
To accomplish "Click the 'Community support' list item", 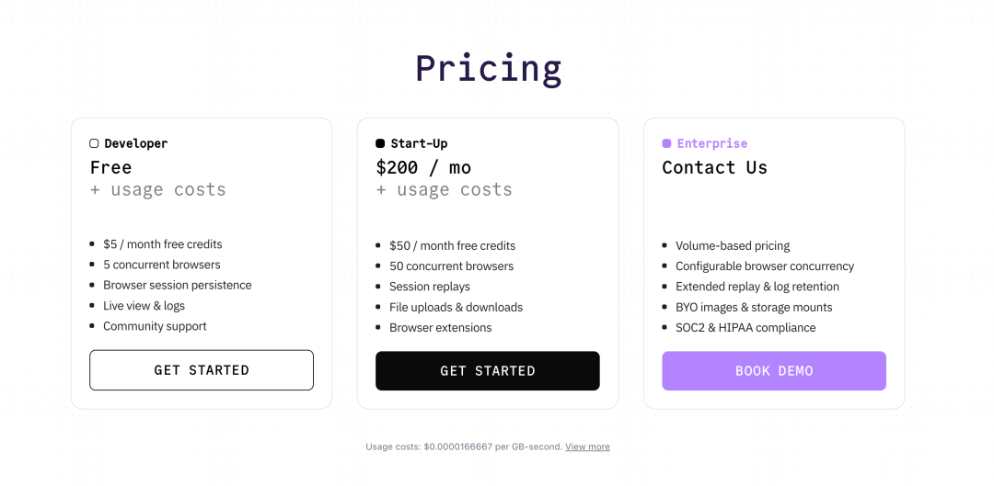I will click(x=155, y=326).
